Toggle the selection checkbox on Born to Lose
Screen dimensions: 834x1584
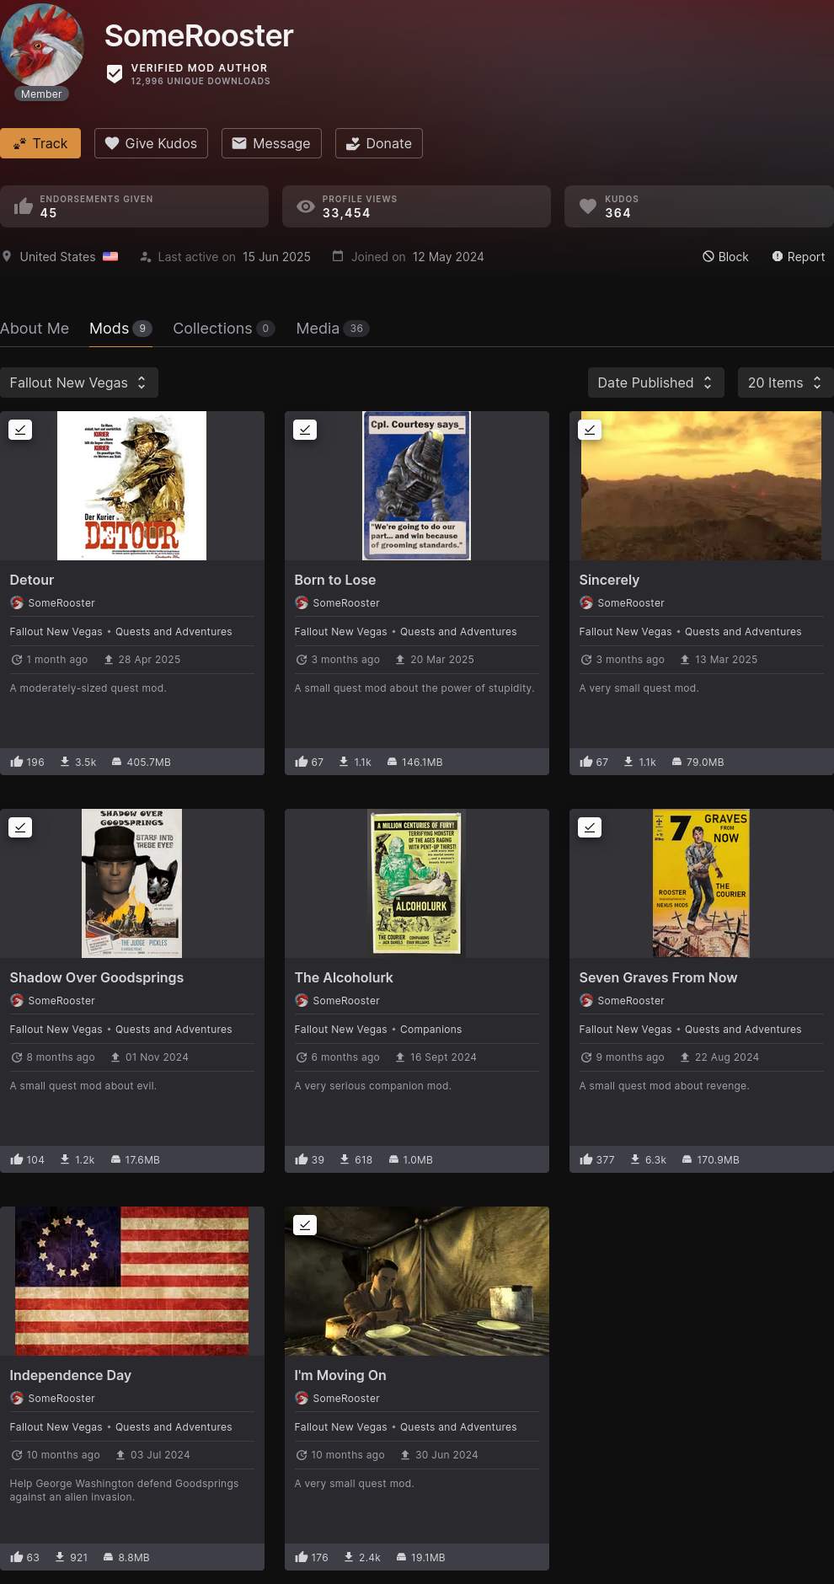(305, 430)
